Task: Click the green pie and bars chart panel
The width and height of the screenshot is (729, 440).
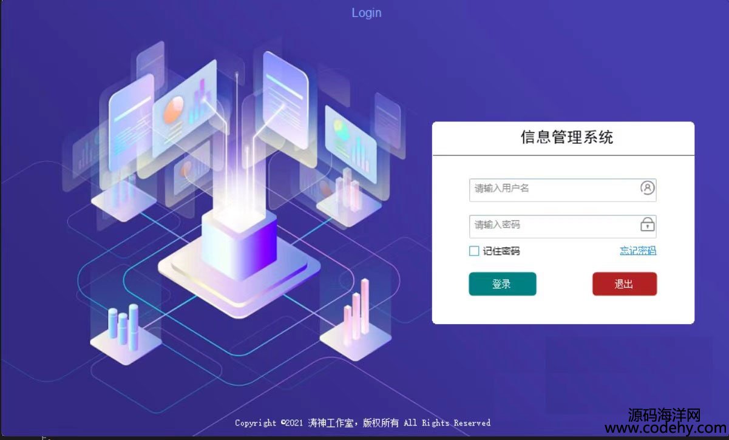Action: [351, 140]
